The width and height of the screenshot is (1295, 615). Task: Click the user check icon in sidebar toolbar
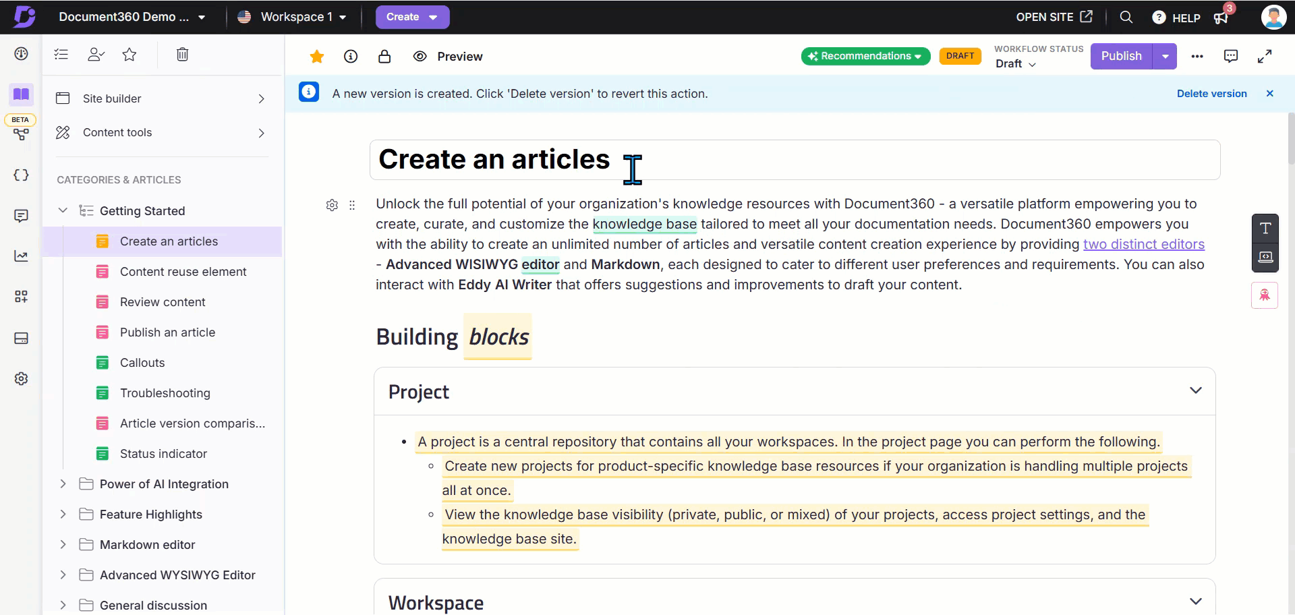96,55
